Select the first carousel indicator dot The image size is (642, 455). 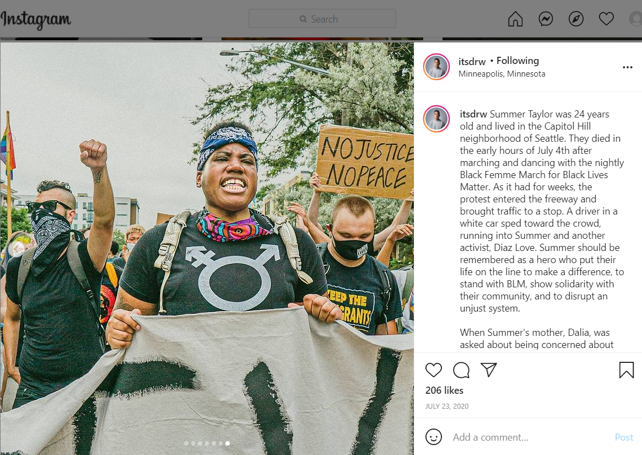(x=186, y=443)
